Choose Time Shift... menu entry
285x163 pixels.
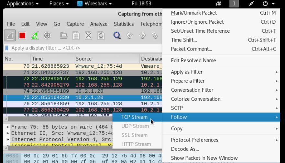pos(221,40)
